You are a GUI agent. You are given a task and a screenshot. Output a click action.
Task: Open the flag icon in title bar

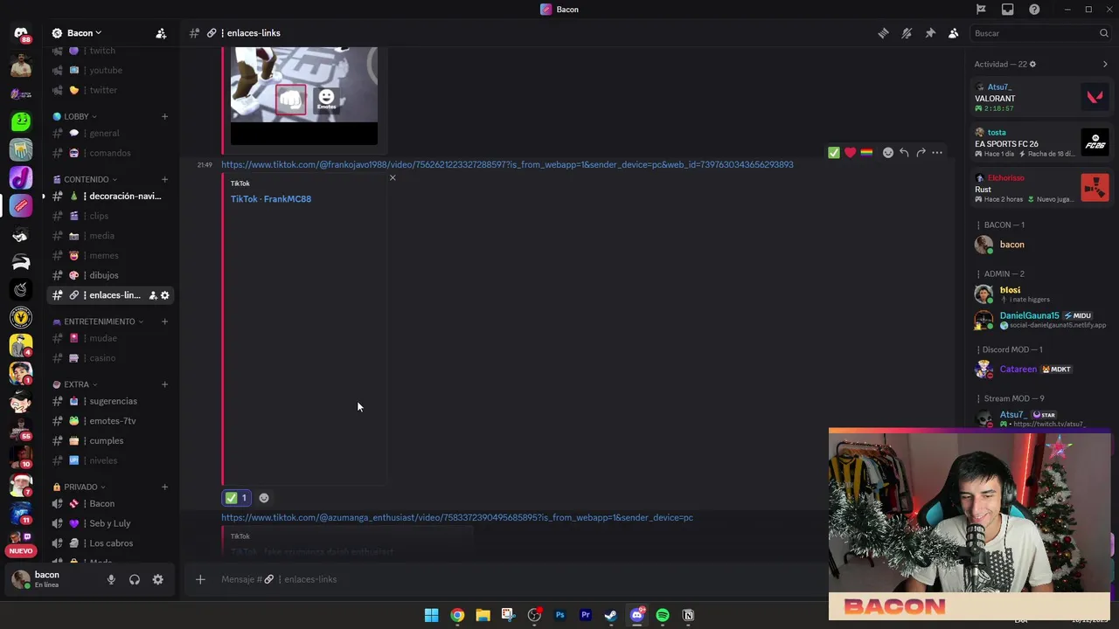981,10
